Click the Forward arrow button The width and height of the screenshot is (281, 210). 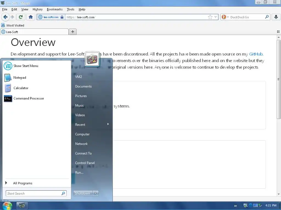12,17
